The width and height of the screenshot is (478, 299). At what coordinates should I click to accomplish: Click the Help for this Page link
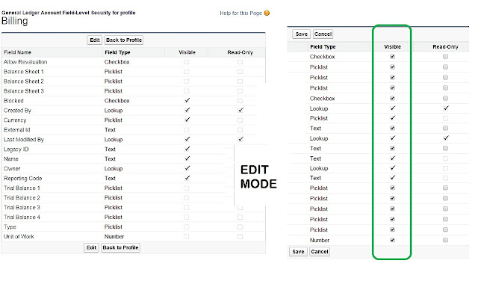pyautogui.click(x=240, y=13)
